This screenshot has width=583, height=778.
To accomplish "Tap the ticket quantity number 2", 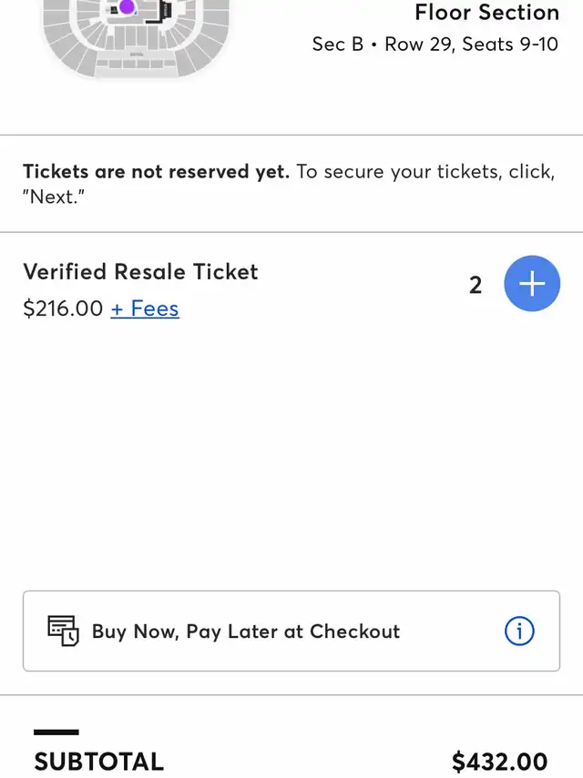I will [x=476, y=285].
